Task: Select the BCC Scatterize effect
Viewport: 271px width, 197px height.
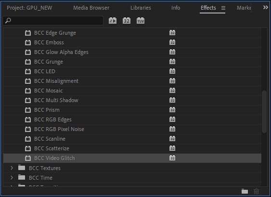Action: click(52, 148)
